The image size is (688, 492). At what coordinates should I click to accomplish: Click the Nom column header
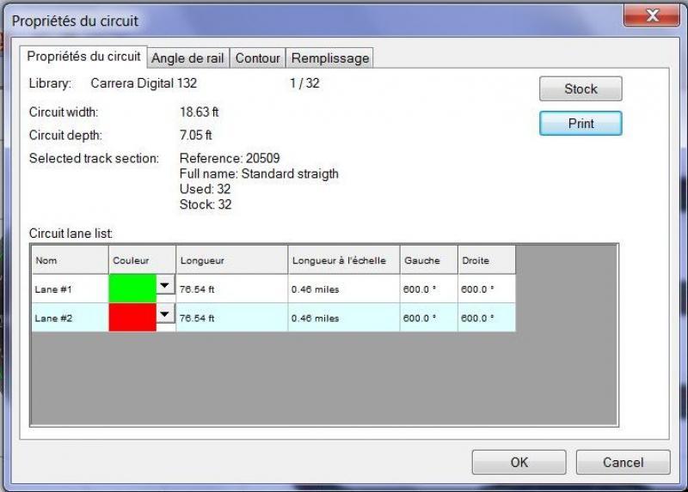coord(70,260)
